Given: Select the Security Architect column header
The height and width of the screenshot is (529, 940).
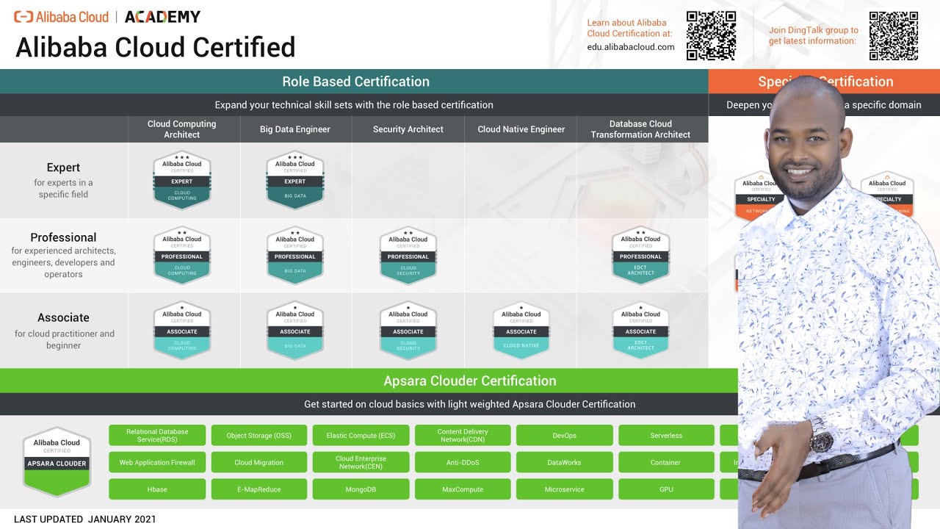Looking at the screenshot, I should 408,129.
